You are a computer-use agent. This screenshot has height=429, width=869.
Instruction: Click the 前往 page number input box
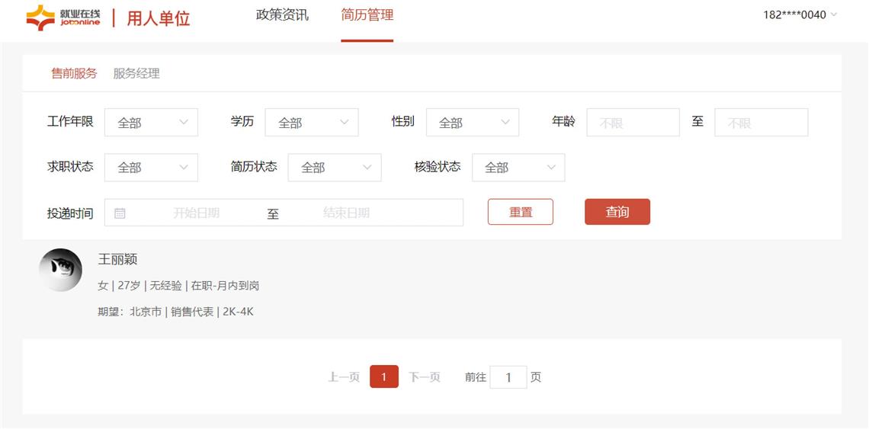coord(508,377)
